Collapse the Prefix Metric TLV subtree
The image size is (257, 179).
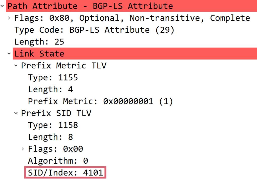(x=16, y=65)
